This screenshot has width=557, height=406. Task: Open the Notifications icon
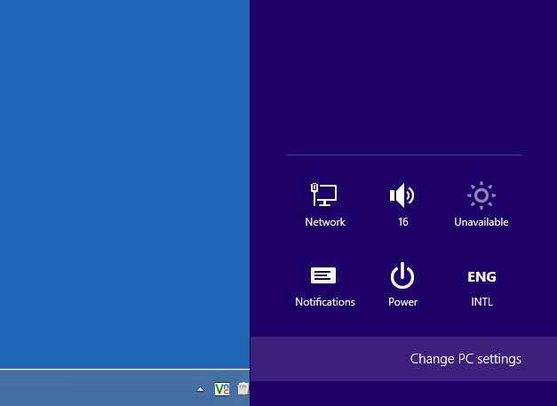[x=323, y=275]
